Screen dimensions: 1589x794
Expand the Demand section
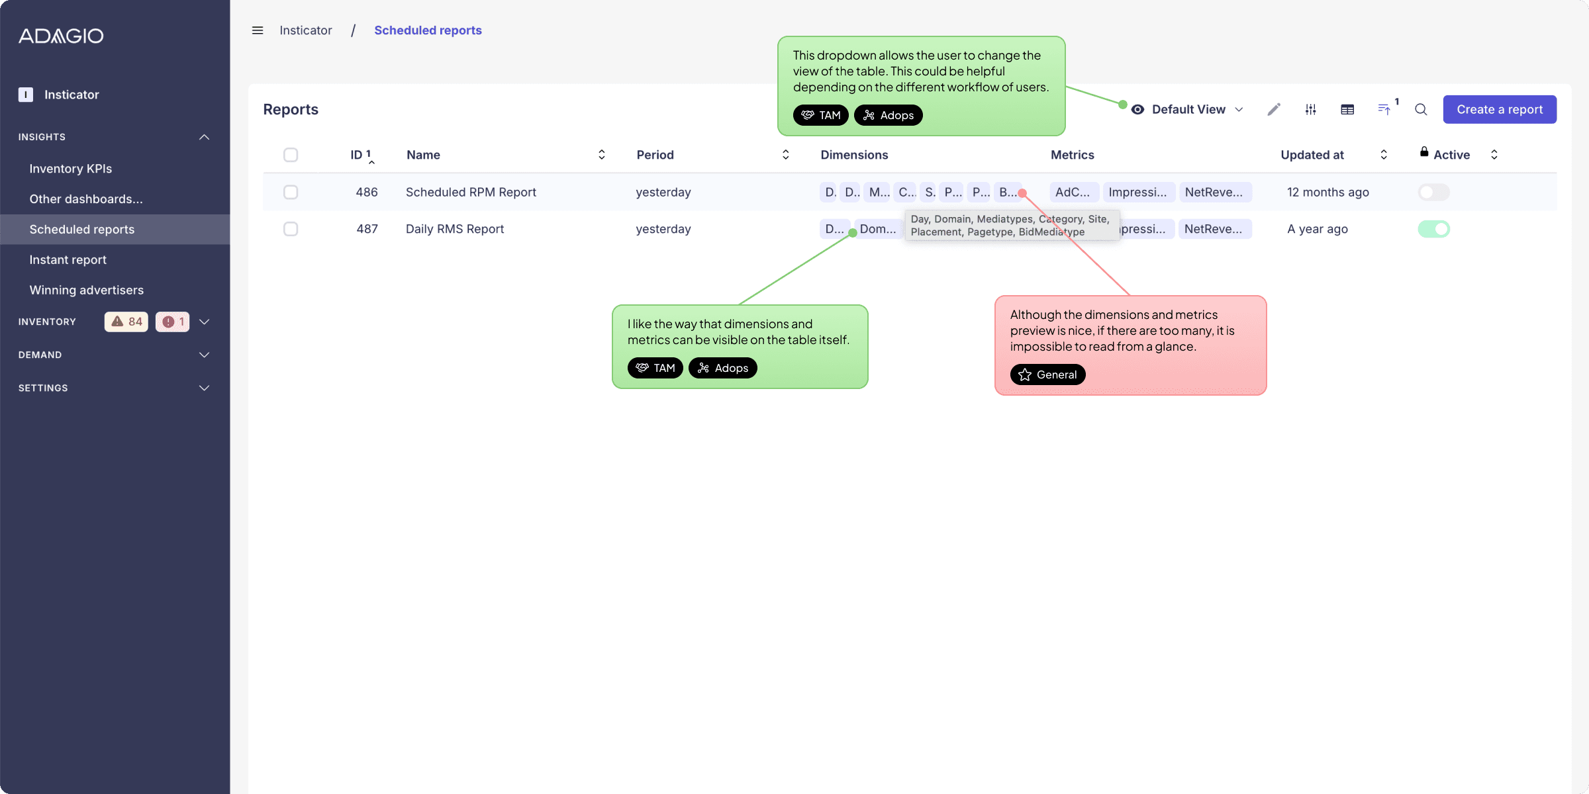click(204, 355)
